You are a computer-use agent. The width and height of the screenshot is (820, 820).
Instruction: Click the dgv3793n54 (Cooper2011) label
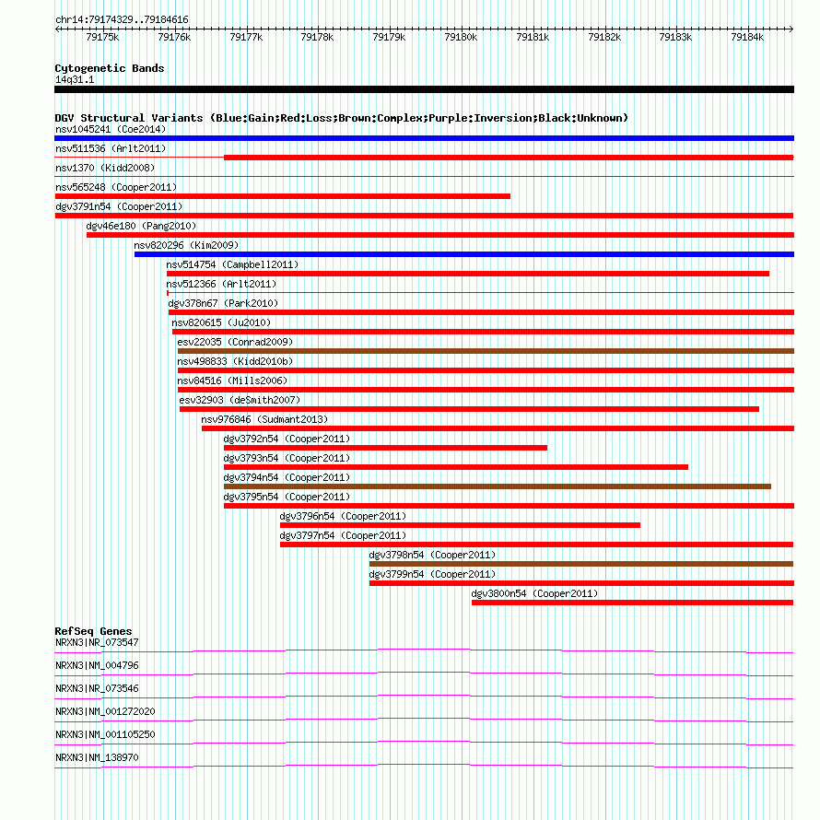tap(287, 458)
